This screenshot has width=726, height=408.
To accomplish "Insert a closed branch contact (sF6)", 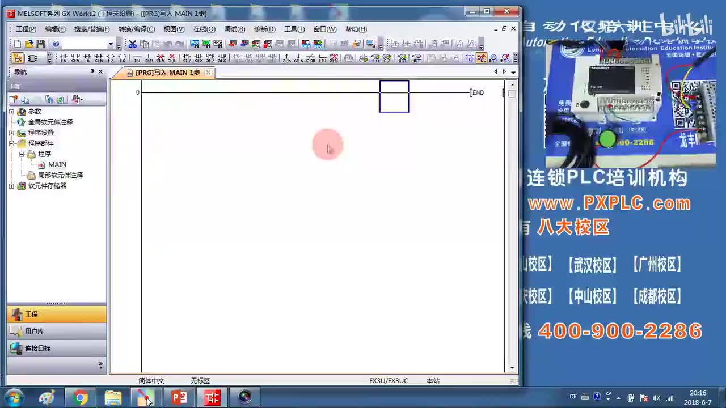I will [x=99, y=58].
